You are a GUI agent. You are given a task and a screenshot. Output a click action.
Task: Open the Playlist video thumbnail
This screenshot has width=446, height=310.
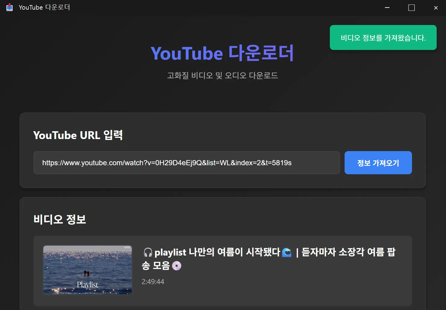(x=88, y=270)
